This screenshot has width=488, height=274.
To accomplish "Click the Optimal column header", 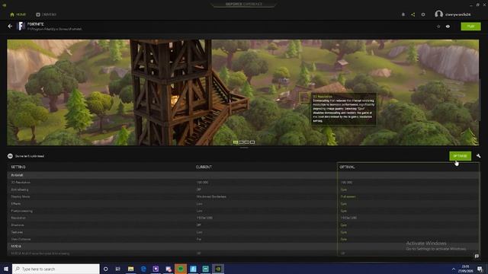I will pyautogui.click(x=348, y=167).
